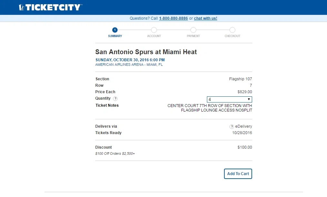This screenshot has height=197, width=327.
Task: Open the Quantity dropdown showing 4
Action: click(230, 99)
